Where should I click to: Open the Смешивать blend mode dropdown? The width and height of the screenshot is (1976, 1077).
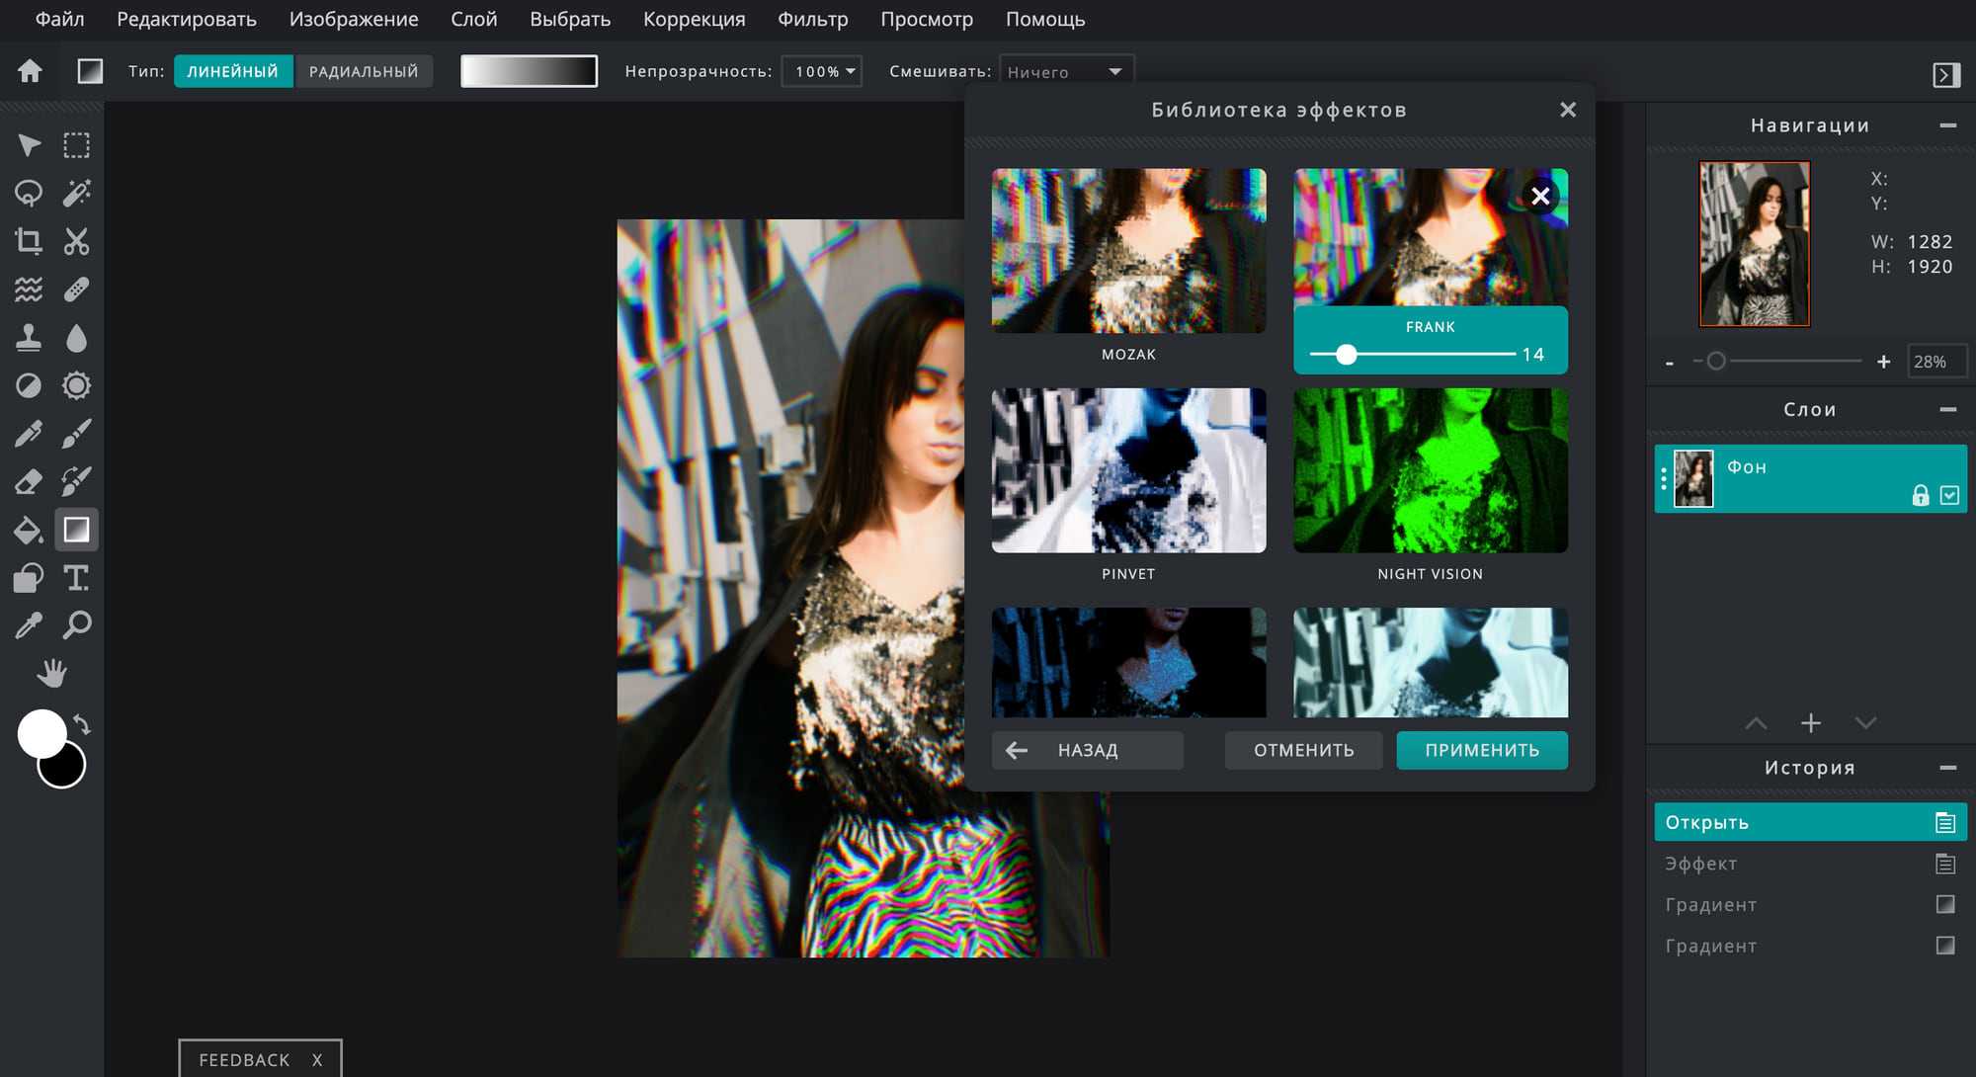tap(1066, 71)
